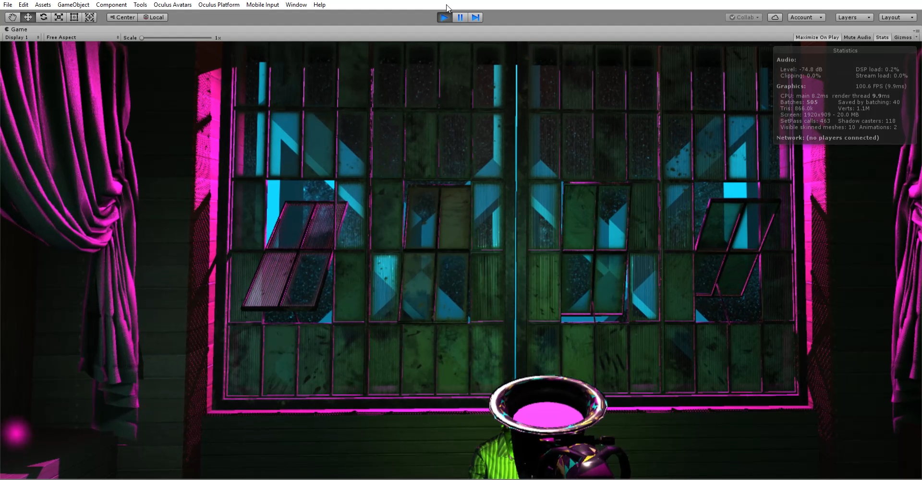Click the Verts 1.1M value

pos(854,108)
